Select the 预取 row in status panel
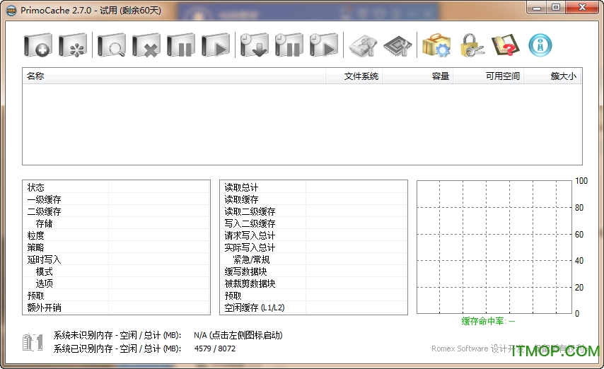Viewport: 604px width, 369px height. coord(116,295)
